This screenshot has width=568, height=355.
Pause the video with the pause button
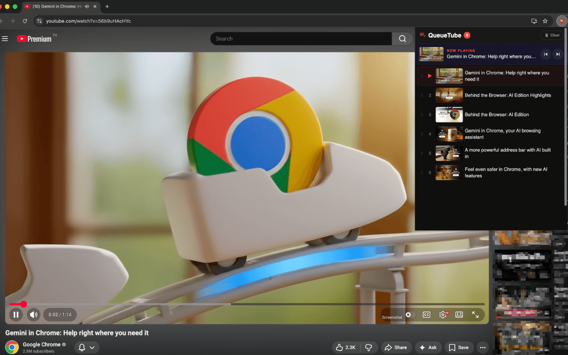point(16,315)
